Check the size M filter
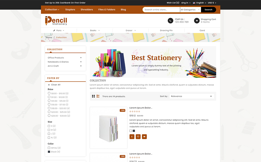The width and height of the screenshot is (261, 162). (x=49, y=130)
